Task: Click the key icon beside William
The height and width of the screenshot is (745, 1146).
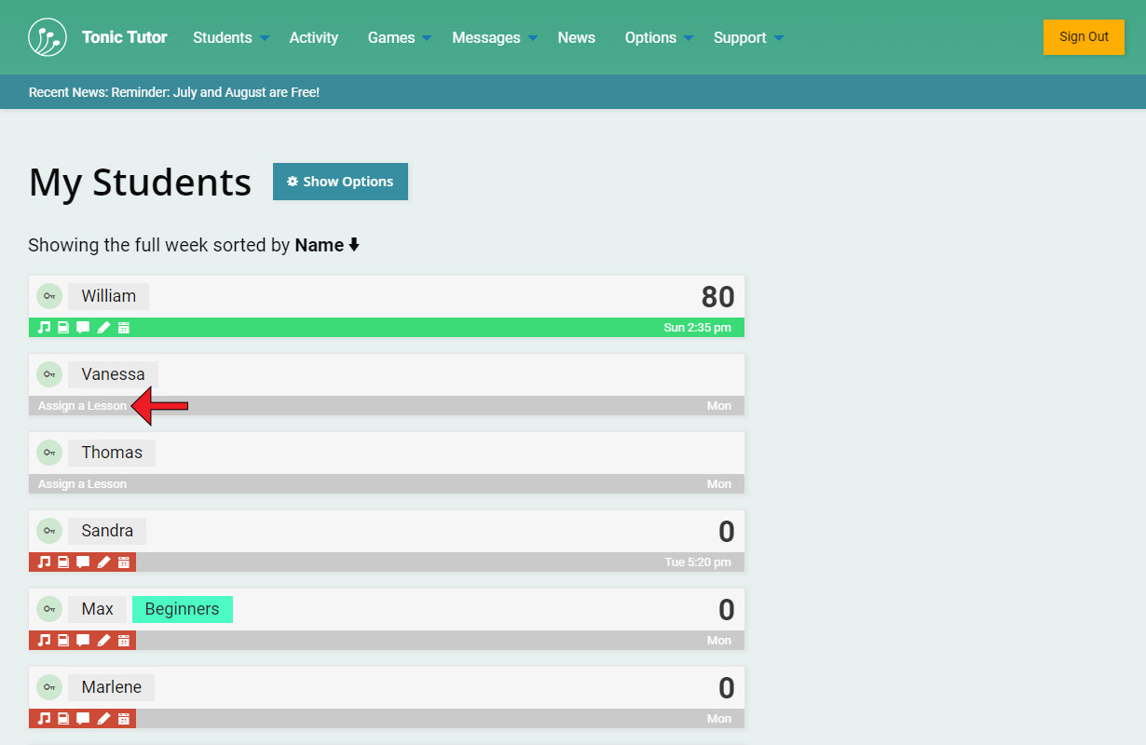Action: [x=49, y=296]
